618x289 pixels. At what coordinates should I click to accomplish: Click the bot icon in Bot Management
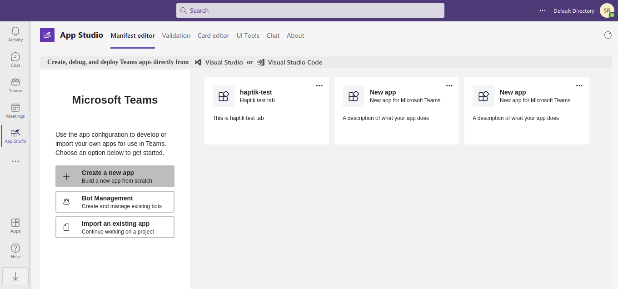(66, 202)
